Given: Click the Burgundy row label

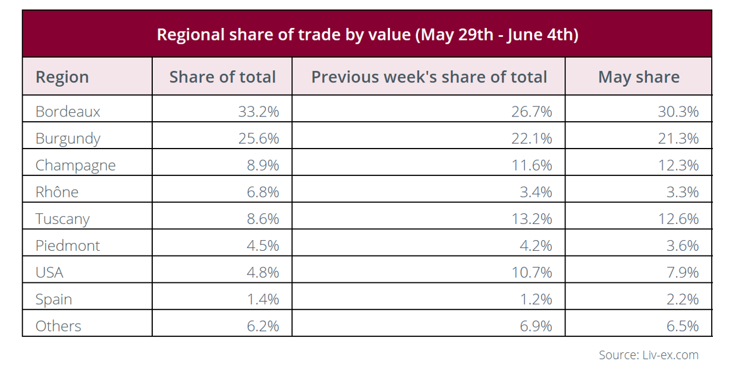Looking at the screenshot, I should 68,138.
